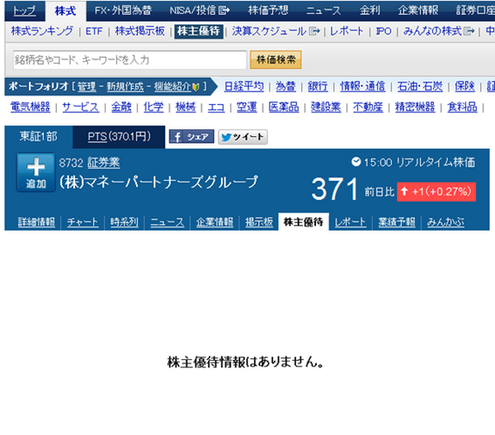Go to FX・外国為替 tab
Viewport: 495px width, 435px height.
click(x=123, y=11)
